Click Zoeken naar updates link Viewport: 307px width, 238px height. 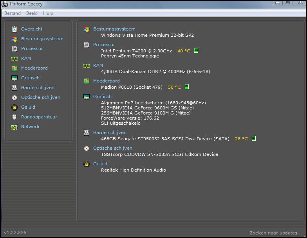[x=275, y=233]
